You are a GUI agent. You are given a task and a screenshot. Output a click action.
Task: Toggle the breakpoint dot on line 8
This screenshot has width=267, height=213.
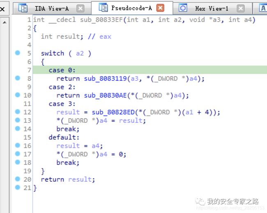[18, 78]
